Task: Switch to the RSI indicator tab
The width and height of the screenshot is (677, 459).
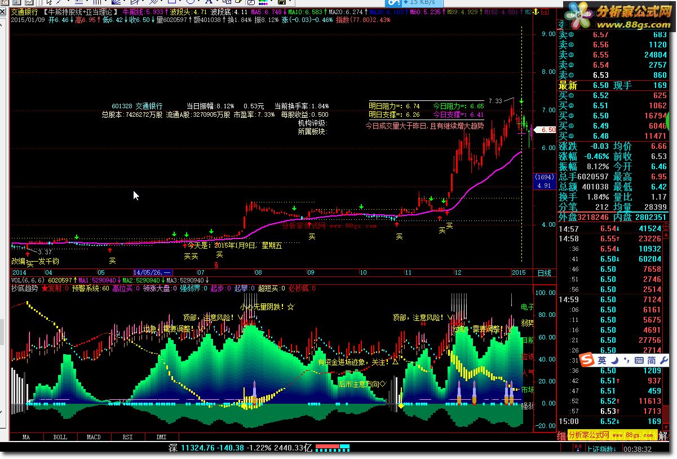Action: click(127, 437)
